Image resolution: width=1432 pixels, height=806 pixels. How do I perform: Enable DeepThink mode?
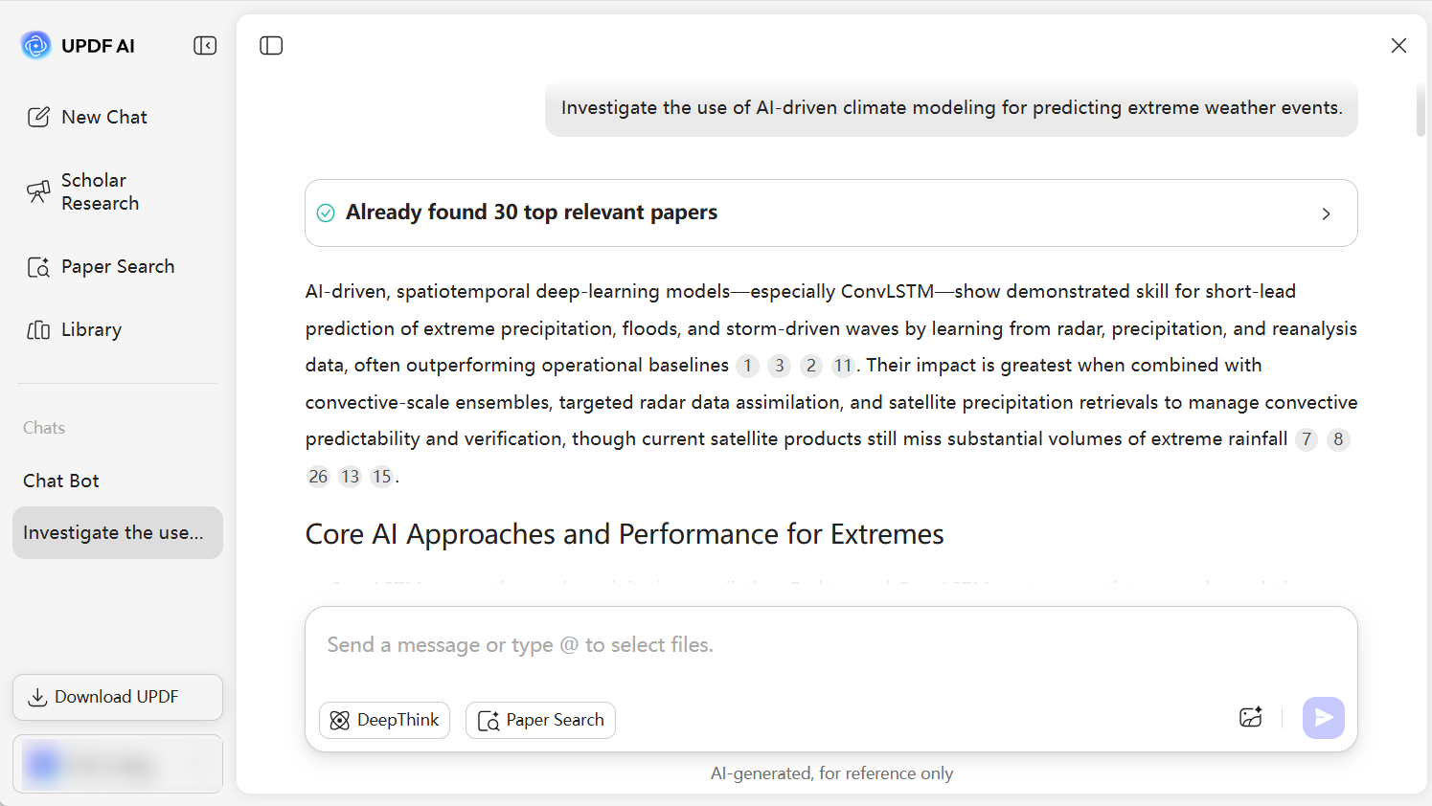384,720
